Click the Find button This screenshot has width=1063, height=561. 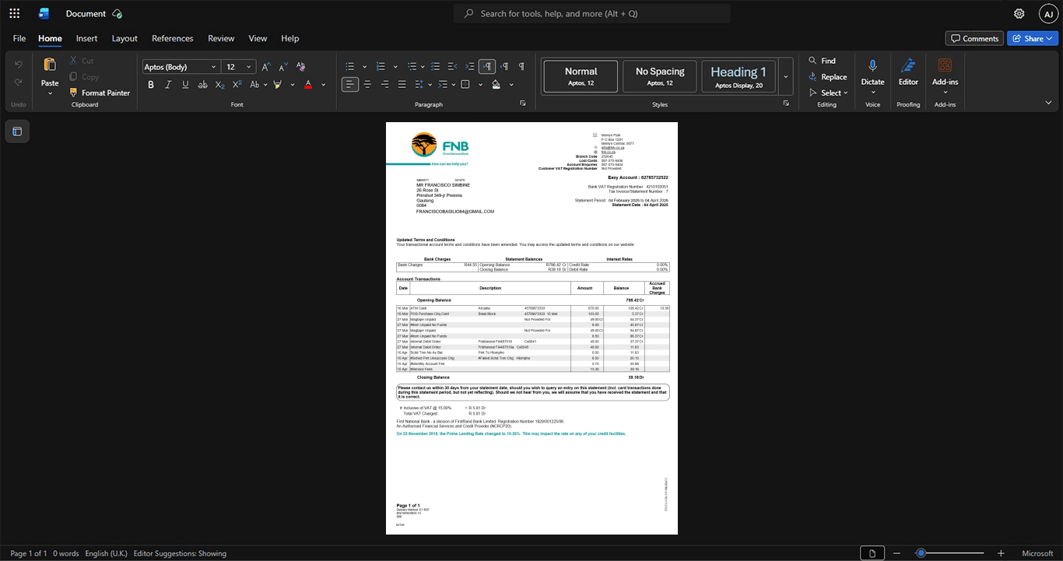(x=821, y=61)
